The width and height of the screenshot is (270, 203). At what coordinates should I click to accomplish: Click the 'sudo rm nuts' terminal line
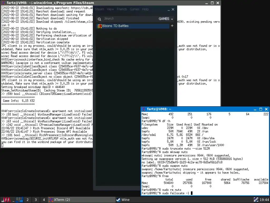(161, 190)
